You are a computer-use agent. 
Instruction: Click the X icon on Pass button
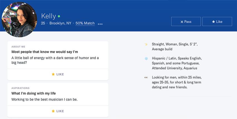coord(182,22)
